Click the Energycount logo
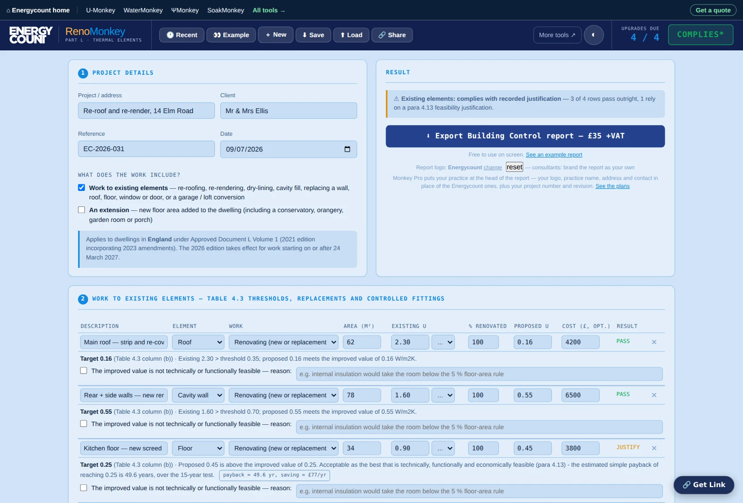This screenshot has height=503, width=743. [31, 35]
